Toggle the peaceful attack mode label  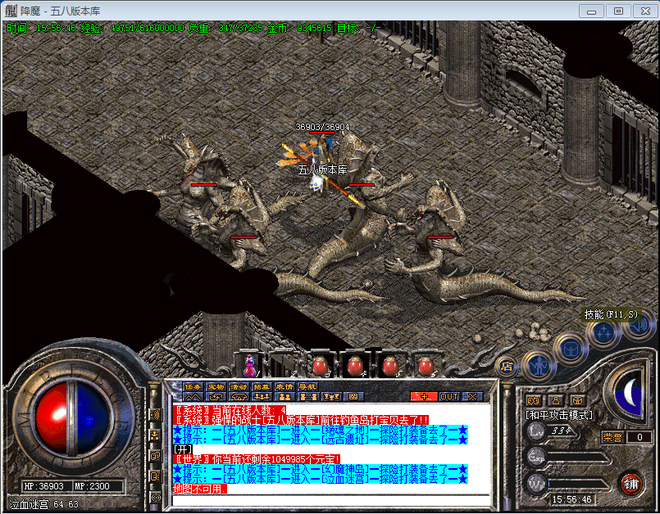pos(558,415)
